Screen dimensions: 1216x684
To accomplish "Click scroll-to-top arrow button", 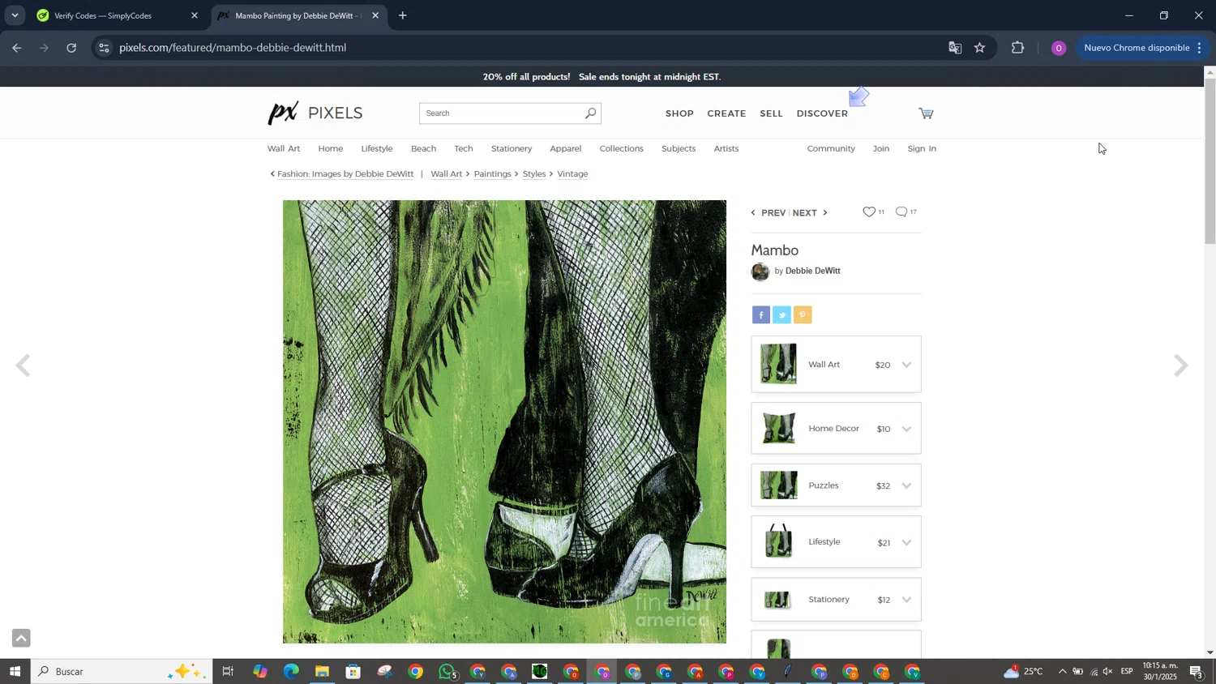I will [x=21, y=639].
